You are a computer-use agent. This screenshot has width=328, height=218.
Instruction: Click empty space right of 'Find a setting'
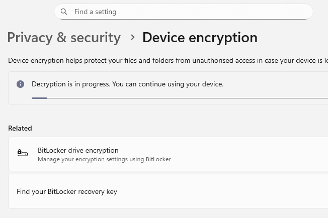pyautogui.click(x=226, y=12)
